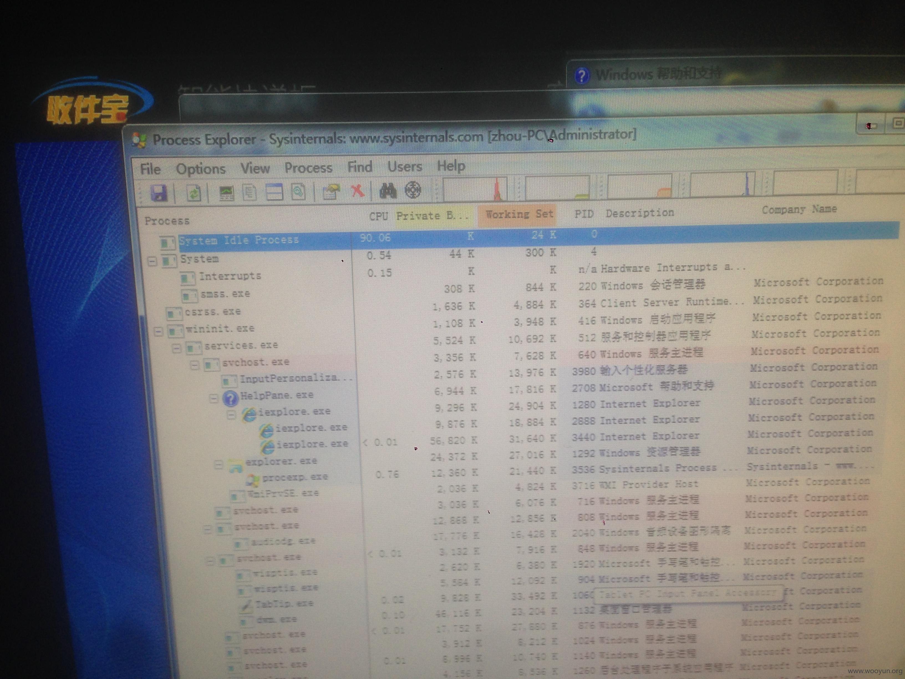Open the File menu
This screenshot has width=905, height=679.
pyautogui.click(x=150, y=169)
